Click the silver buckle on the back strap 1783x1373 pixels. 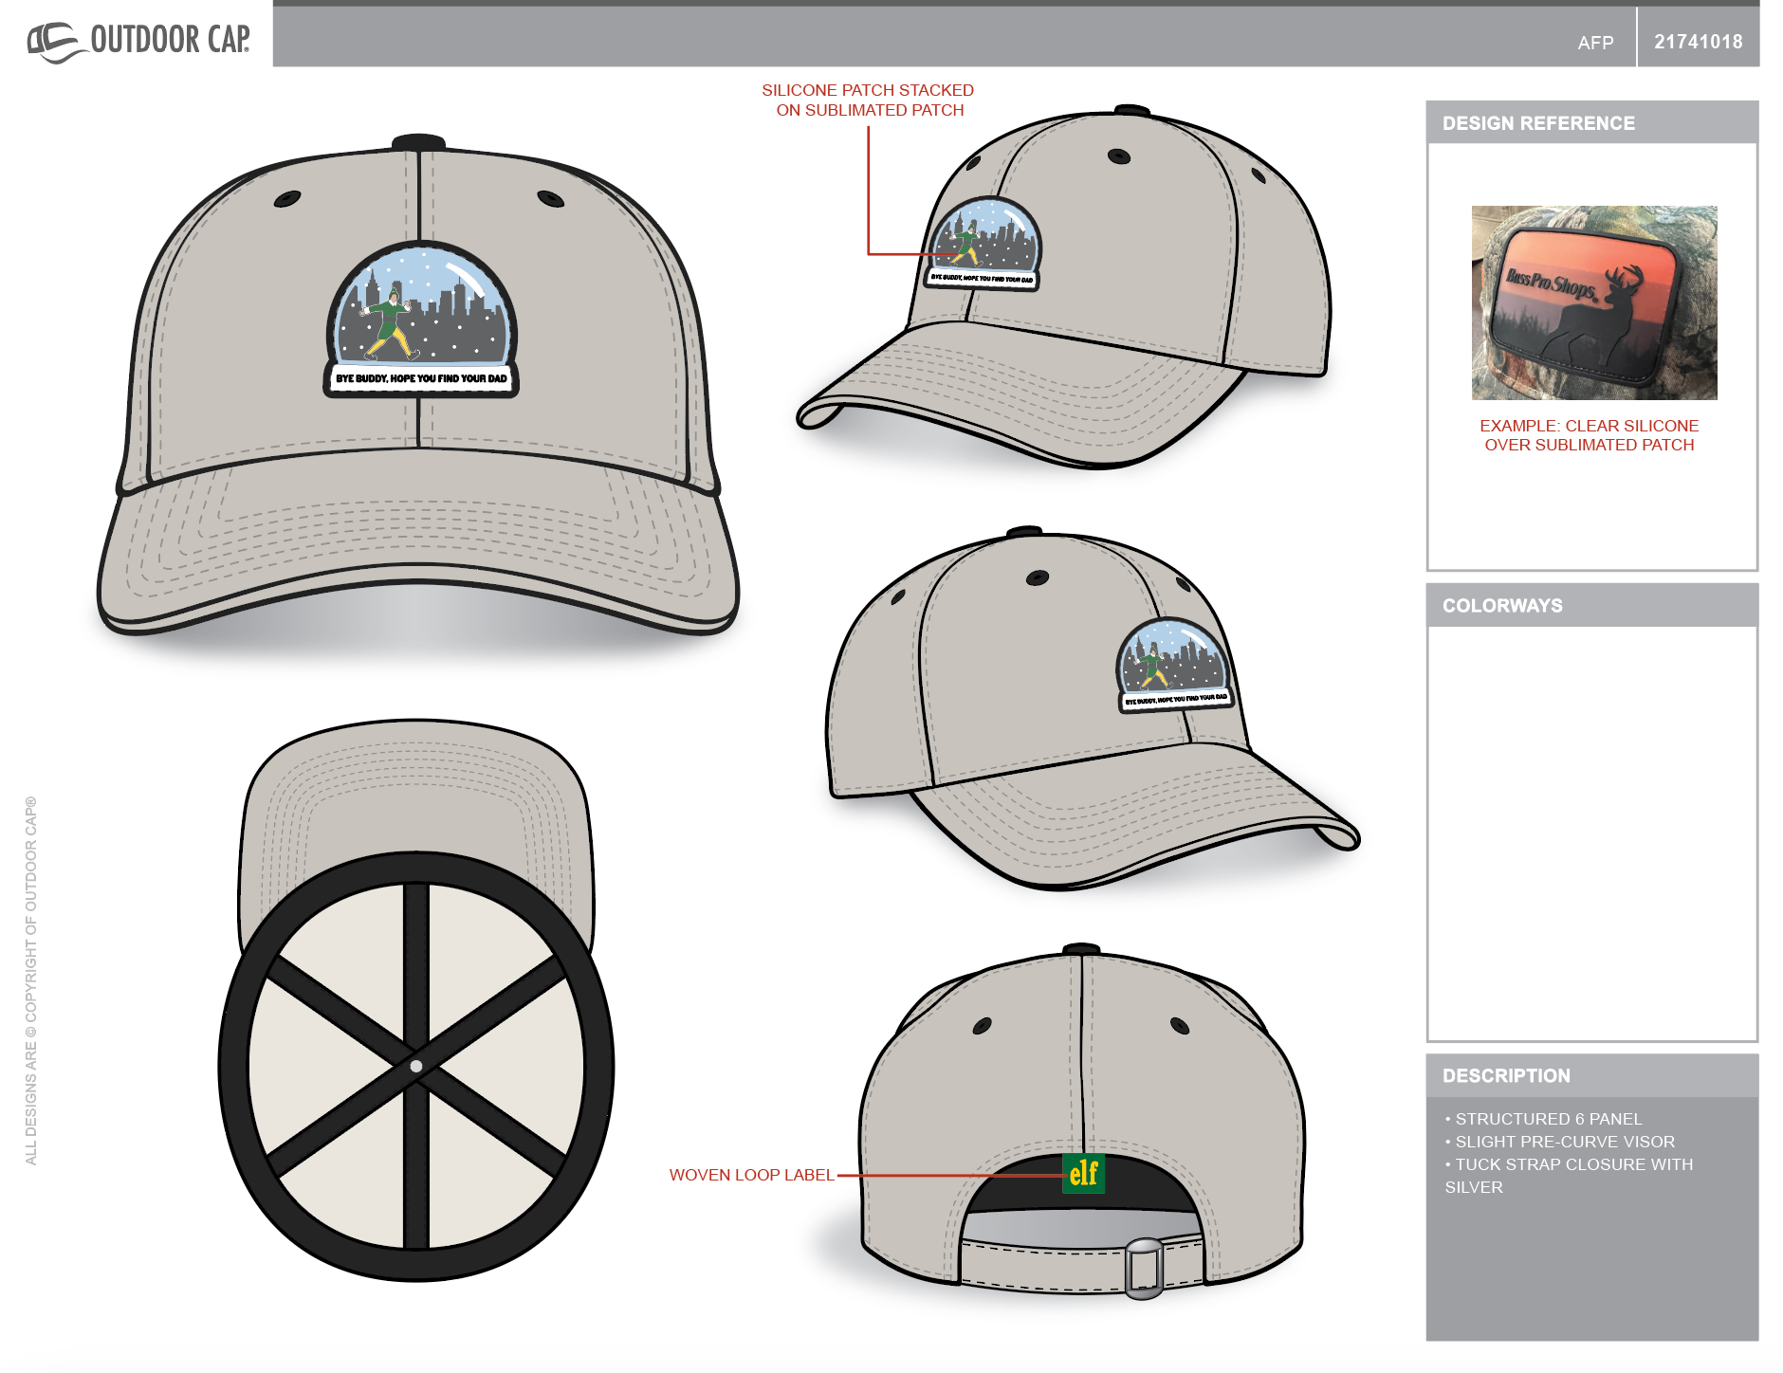click(1144, 1268)
